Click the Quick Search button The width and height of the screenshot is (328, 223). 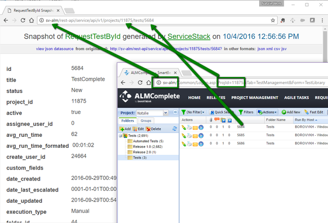tap(222, 112)
